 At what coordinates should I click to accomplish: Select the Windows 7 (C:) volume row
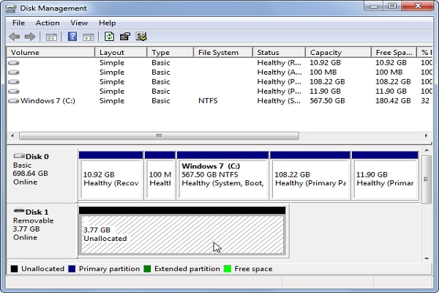pos(218,100)
